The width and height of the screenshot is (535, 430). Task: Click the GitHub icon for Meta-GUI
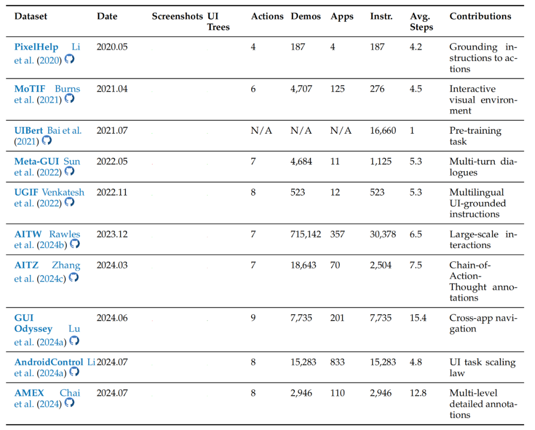(x=69, y=171)
